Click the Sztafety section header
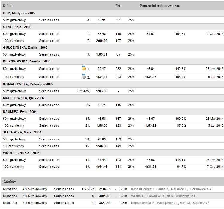 (10, 182)
